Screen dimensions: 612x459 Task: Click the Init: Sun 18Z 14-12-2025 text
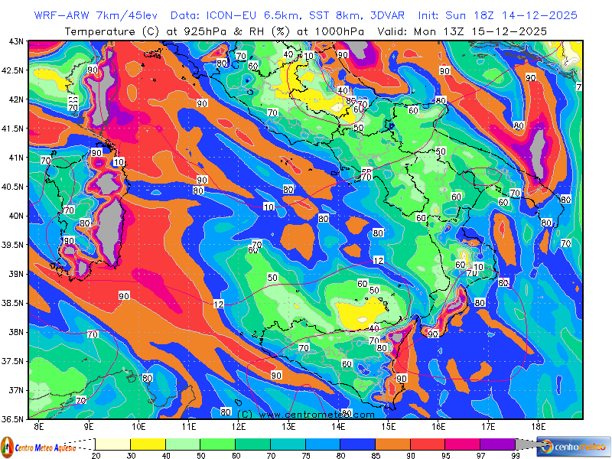coord(498,15)
